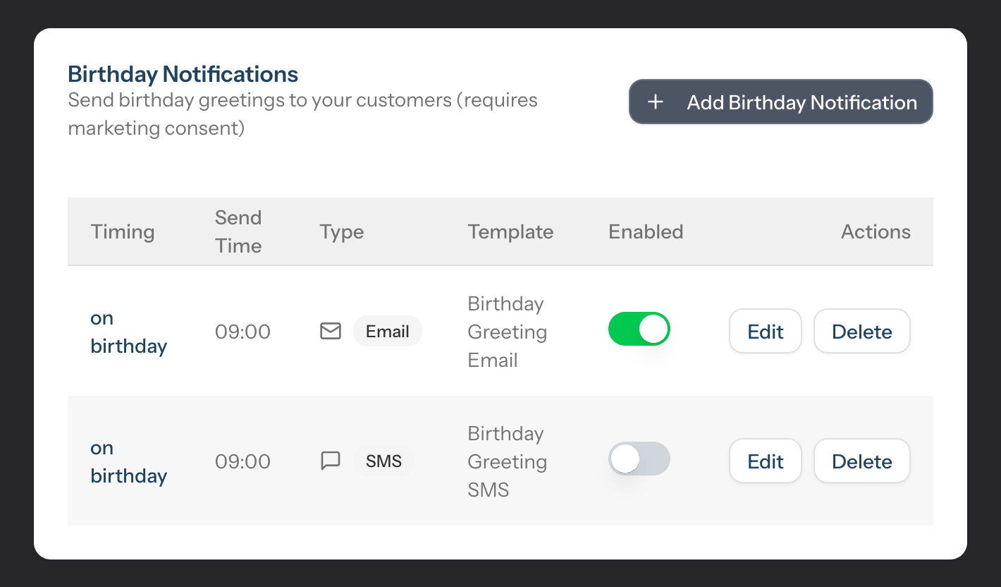Click the Template column header
The width and height of the screenshot is (1001, 587).
510,231
